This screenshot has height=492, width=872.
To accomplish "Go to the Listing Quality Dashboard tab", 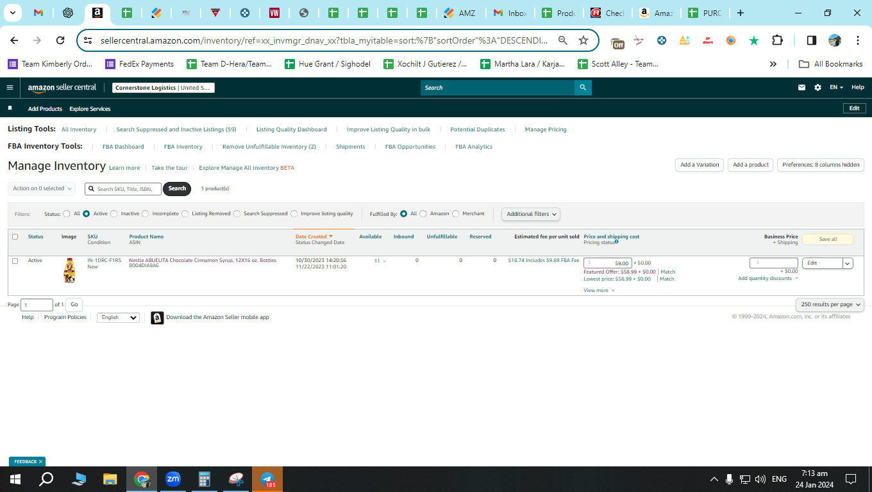I will coord(292,129).
